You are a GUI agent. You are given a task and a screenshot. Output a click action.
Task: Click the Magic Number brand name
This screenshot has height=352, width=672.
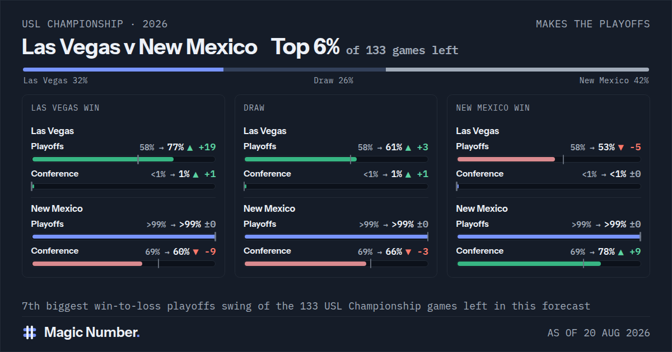pos(92,332)
